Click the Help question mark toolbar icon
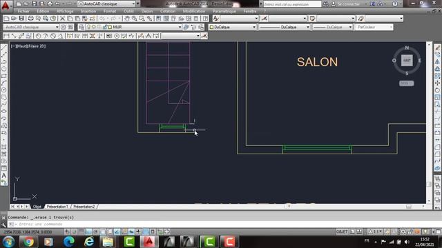Image resolution: width=442 pixels, height=248 pixels. pos(206,19)
